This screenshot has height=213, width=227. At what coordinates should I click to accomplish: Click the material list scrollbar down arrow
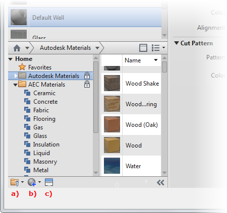tap(164, 173)
